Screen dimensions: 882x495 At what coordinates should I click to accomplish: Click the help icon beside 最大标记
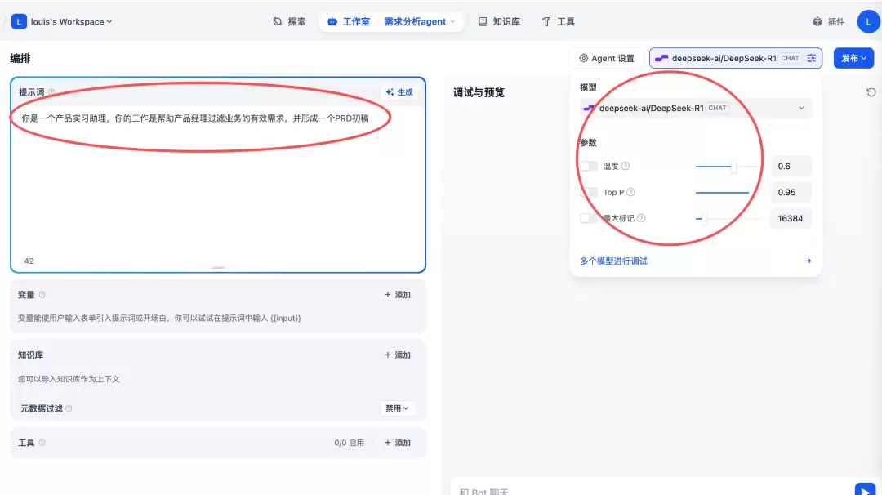pyautogui.click(x=641, y=218)
